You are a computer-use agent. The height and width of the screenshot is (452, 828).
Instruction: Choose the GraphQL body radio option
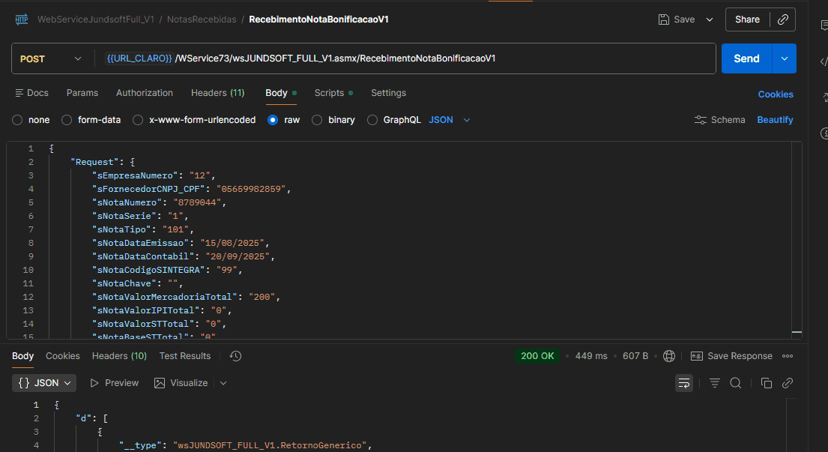372,120
